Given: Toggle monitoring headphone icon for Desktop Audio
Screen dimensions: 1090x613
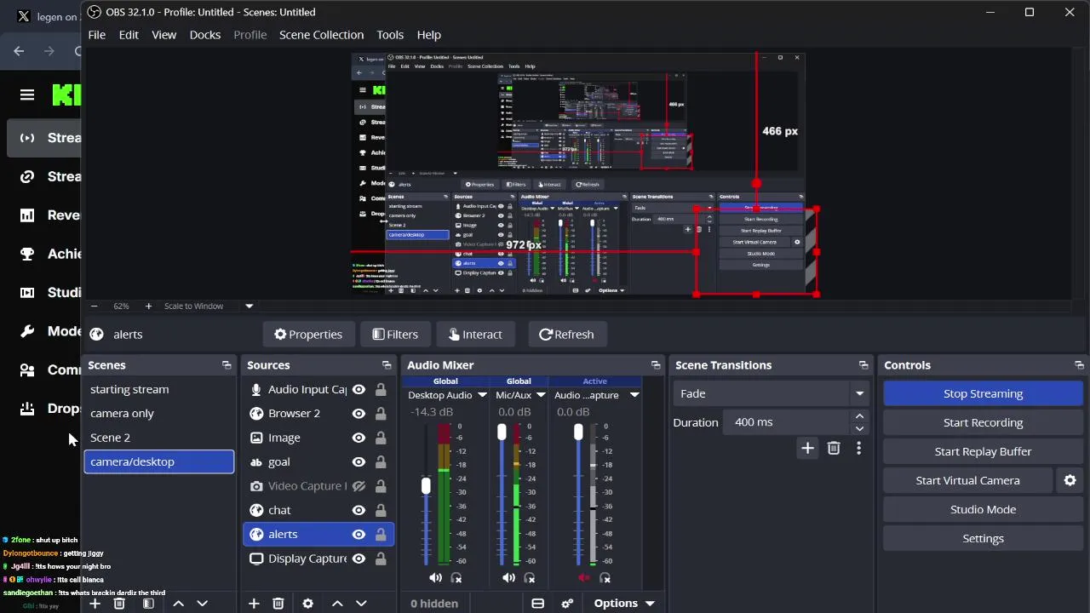Looking at the screenshot, I should tap(456, 578).
